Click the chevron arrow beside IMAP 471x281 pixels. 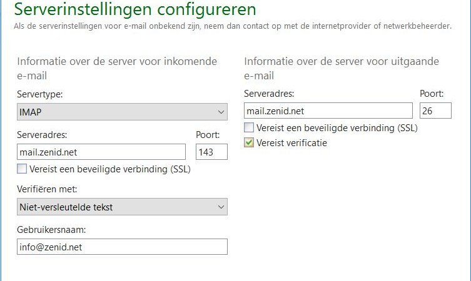(x=221, y=112)
